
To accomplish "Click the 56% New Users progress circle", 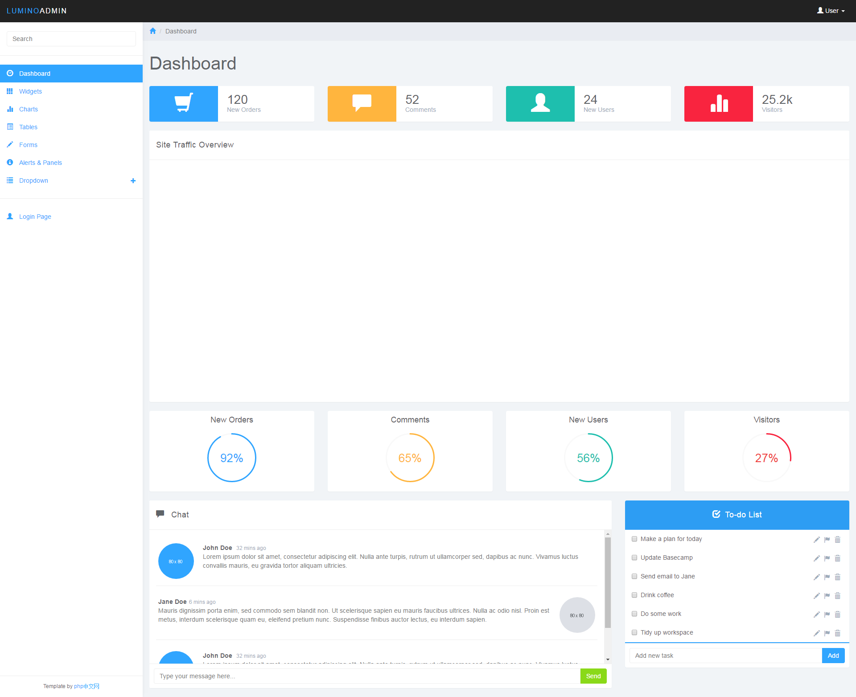I will 588,458.
